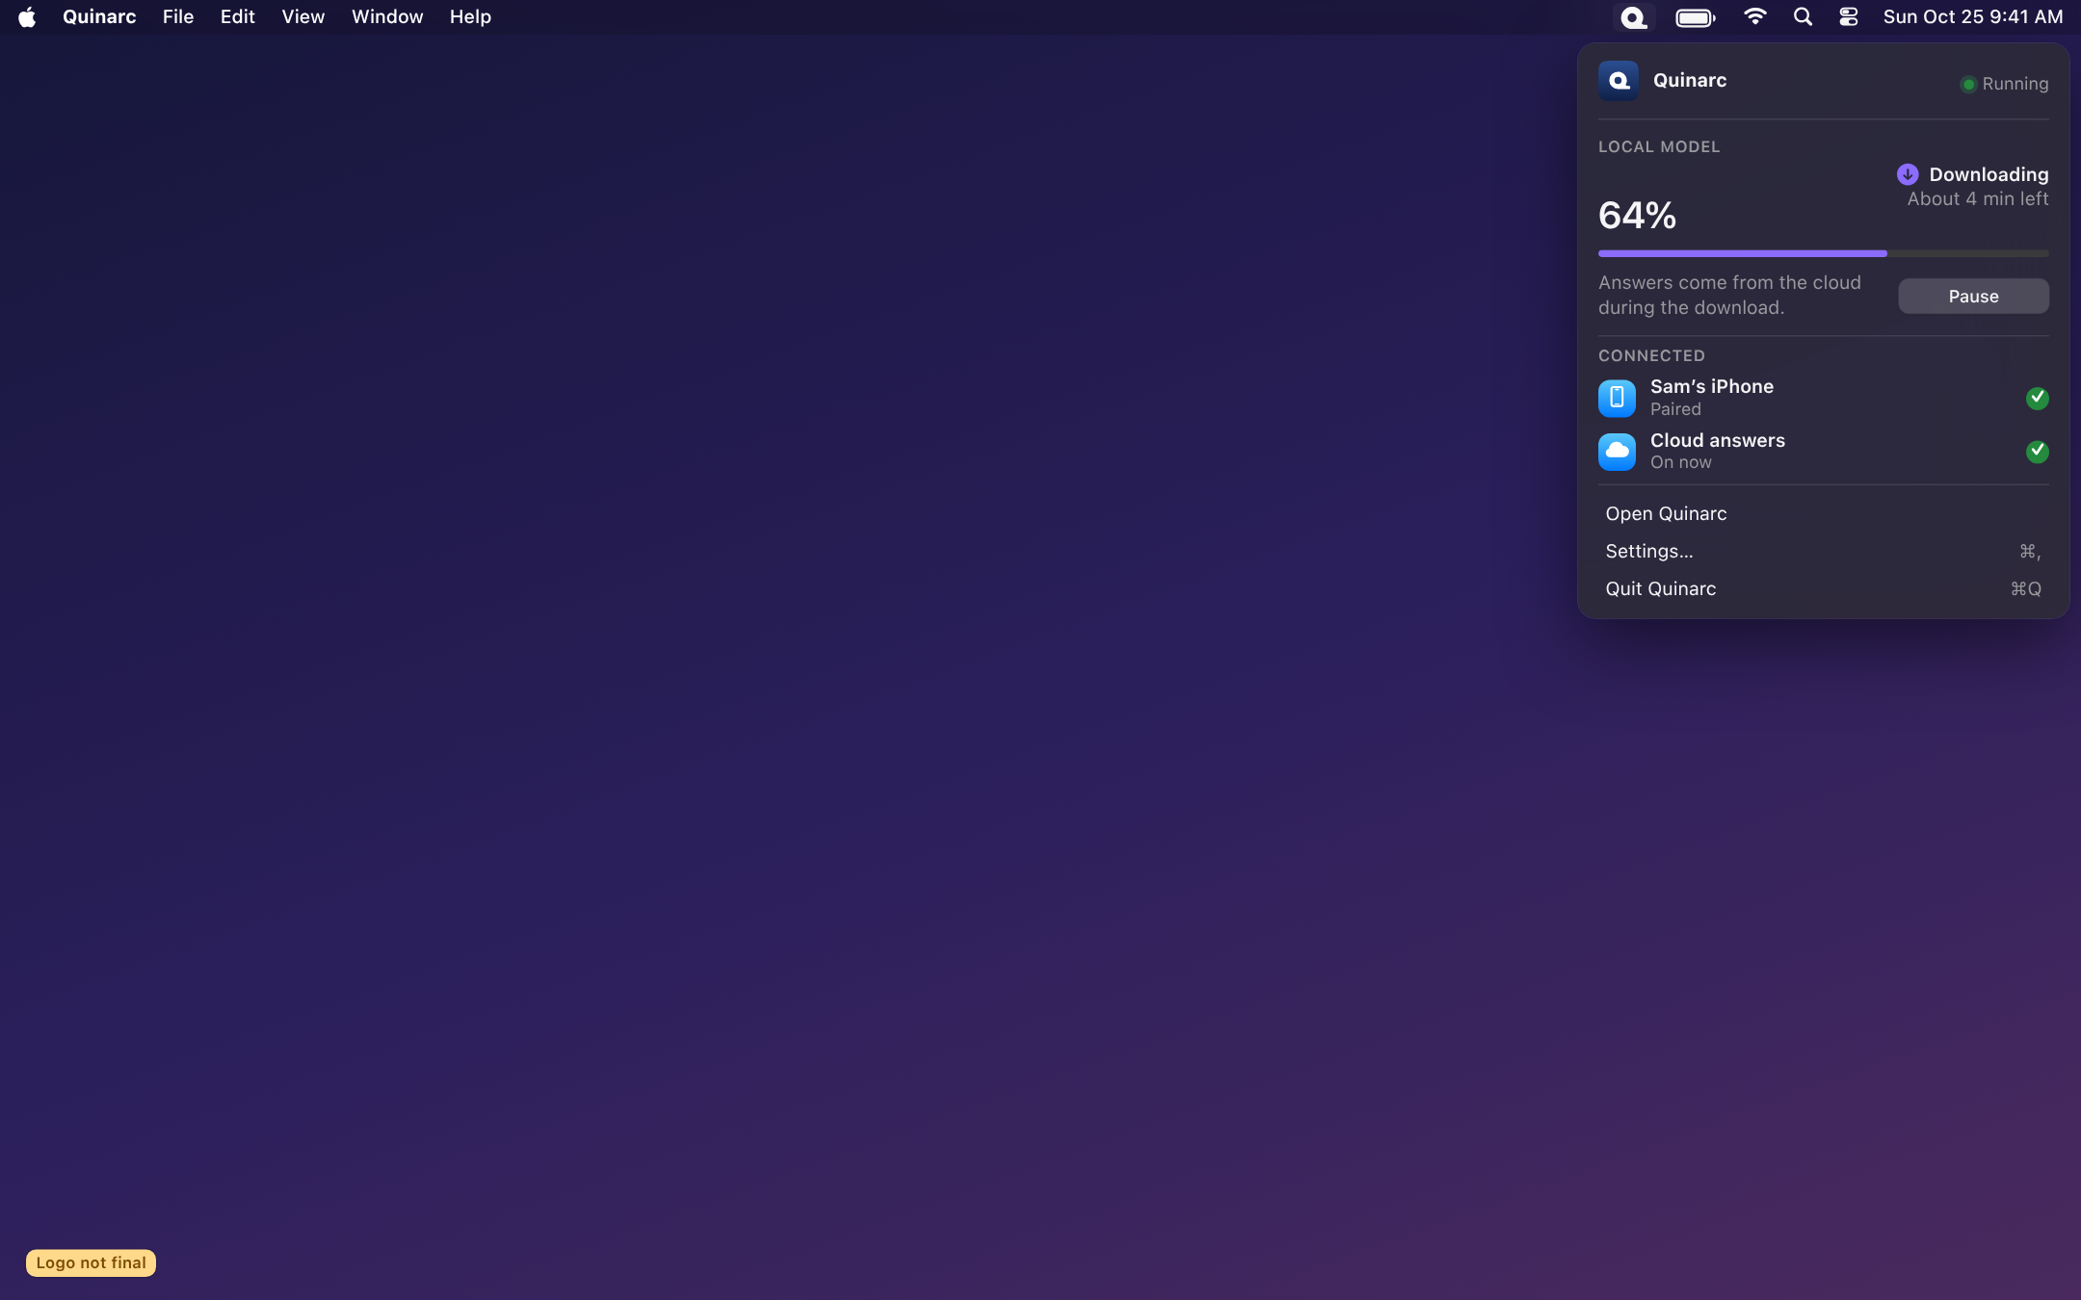The width and height of the screenshot is (2081, 1300).
Task: Click the purple download arrow icon
Action: (1907, 174)
